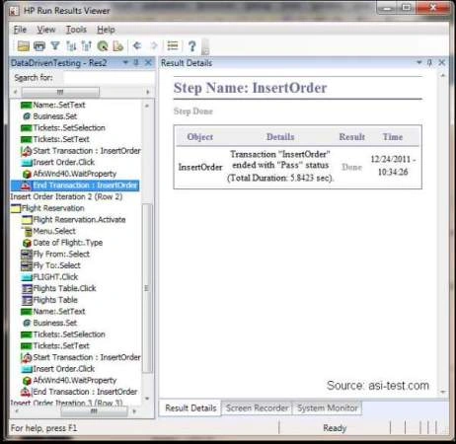This screenshot has height=444, width=456.
Task: Select the Flight Reservation node
Action: point(47,208)
